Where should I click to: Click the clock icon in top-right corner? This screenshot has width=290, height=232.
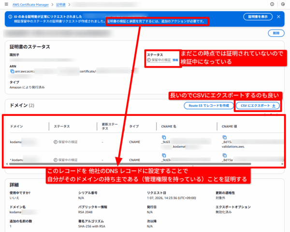[x=272, y=4]
